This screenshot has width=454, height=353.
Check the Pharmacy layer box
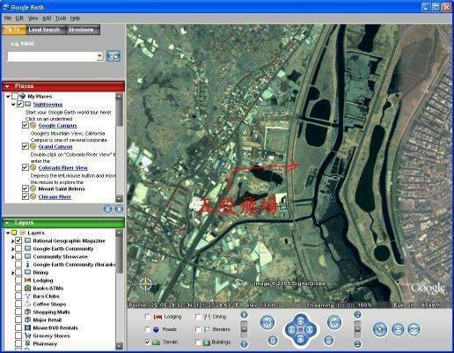tap(18, 343)
